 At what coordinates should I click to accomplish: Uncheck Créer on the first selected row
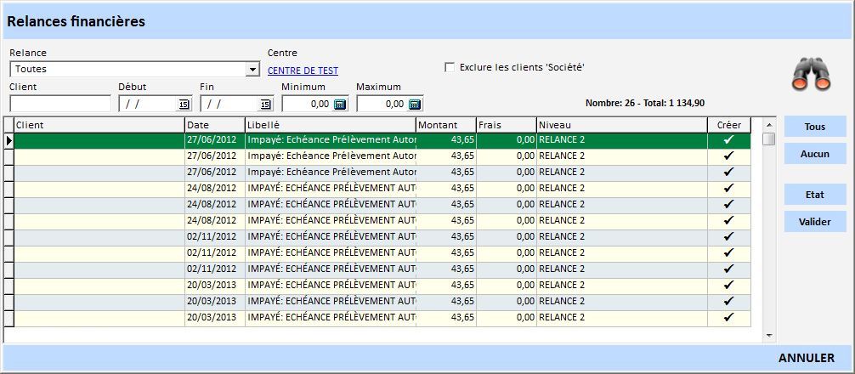click(728, 140)
